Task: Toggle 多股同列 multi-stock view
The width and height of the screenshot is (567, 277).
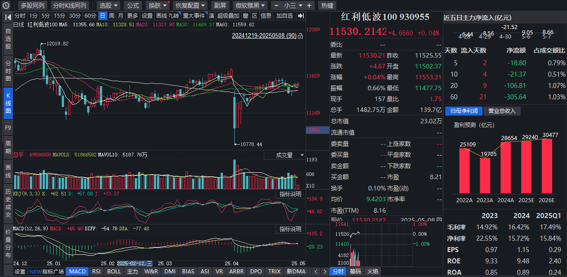Action: [33, 5]
